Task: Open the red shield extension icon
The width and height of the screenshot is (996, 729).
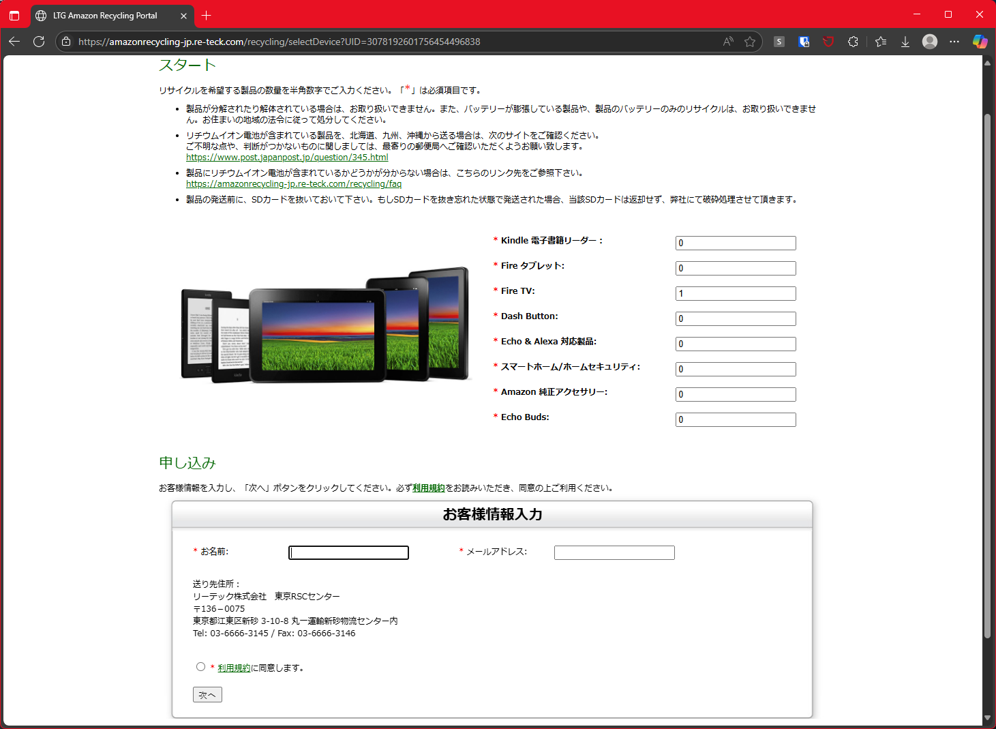Action: [x=828, y=42]
